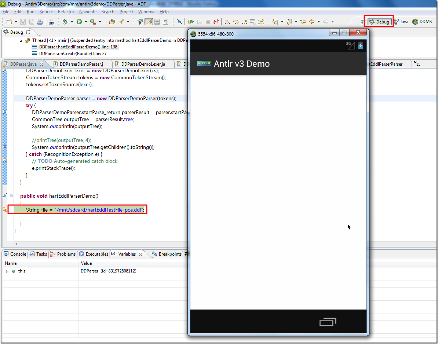This screenshot has width=438, height=344.
Task: Click the Last Edit Location icon
Action: coord(303,22)
